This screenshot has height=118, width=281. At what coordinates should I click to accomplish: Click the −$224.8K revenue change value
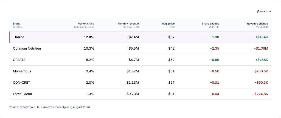tap(260, 94)
